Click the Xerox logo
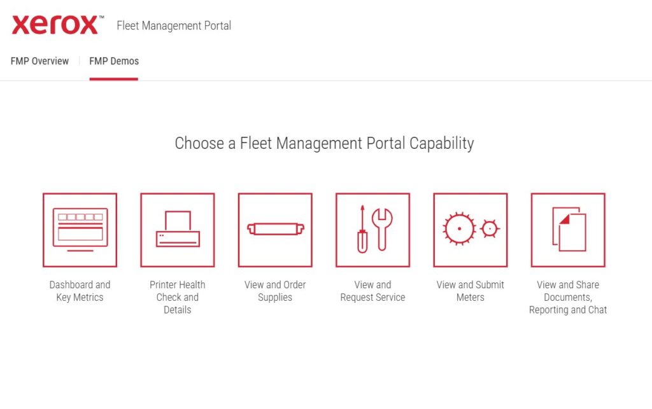 (57, 25)
